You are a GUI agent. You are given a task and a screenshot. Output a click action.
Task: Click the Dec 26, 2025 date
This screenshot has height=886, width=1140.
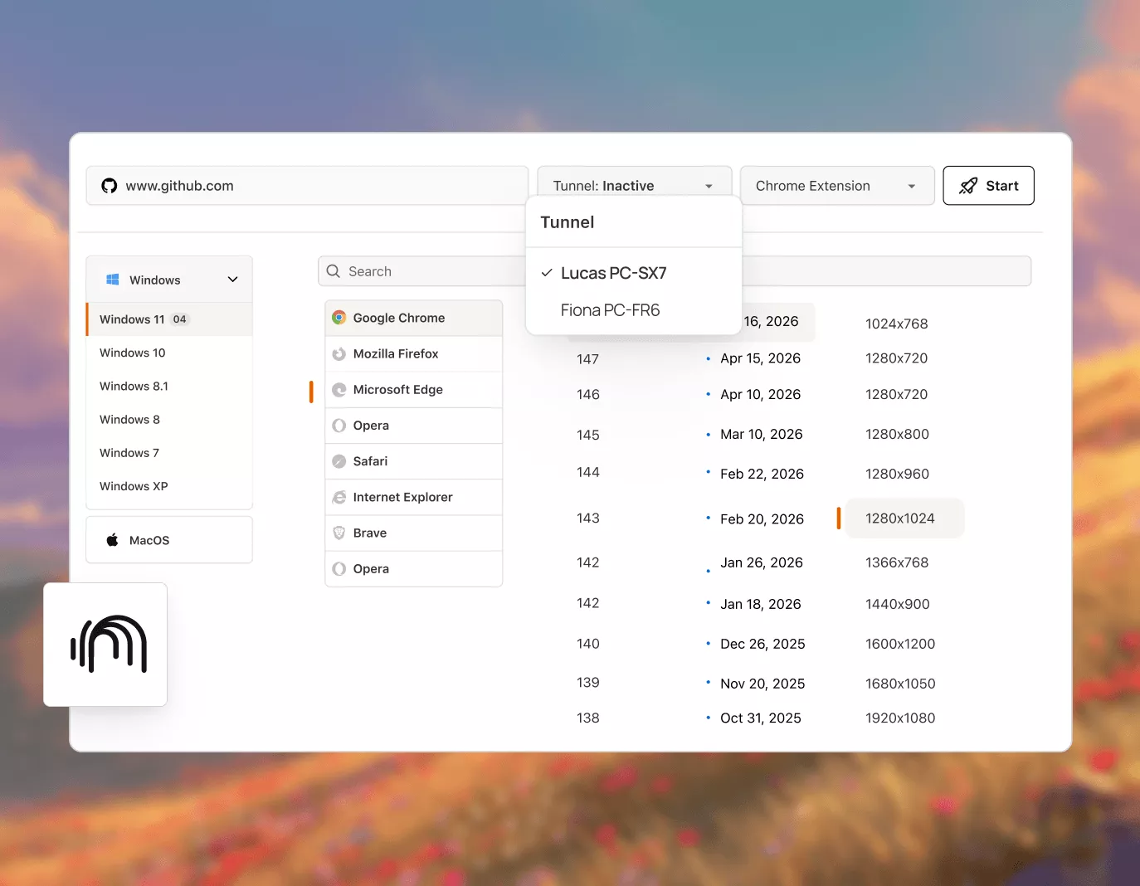[x=762, y=644]
